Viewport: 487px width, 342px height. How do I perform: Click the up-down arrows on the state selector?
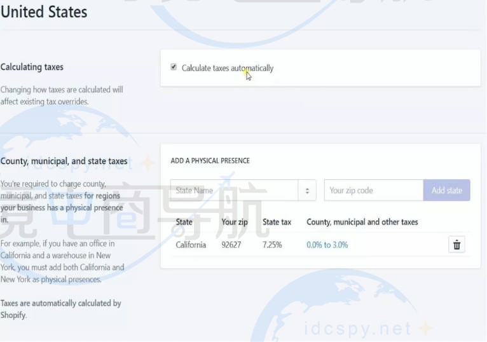click(x=307, y=190)
